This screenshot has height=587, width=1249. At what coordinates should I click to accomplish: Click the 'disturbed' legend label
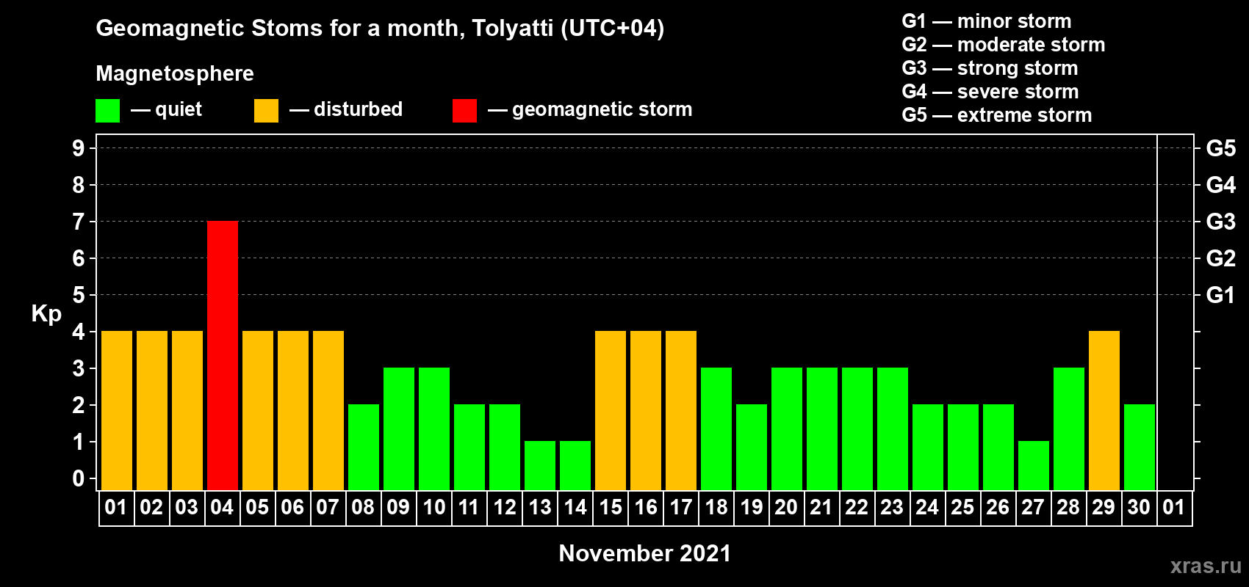pyautogui.click(x=358, y=109)
